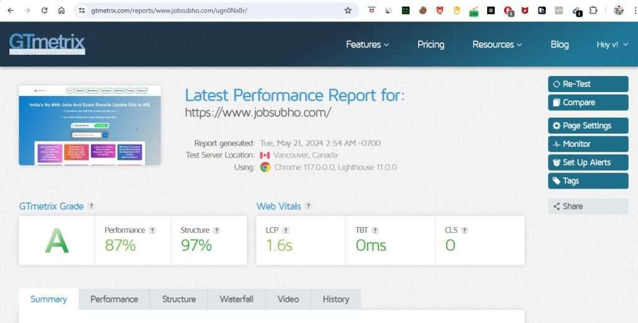Switch to the Structure tab
This screenshot has height=323, width=638.
pos(179,299)
